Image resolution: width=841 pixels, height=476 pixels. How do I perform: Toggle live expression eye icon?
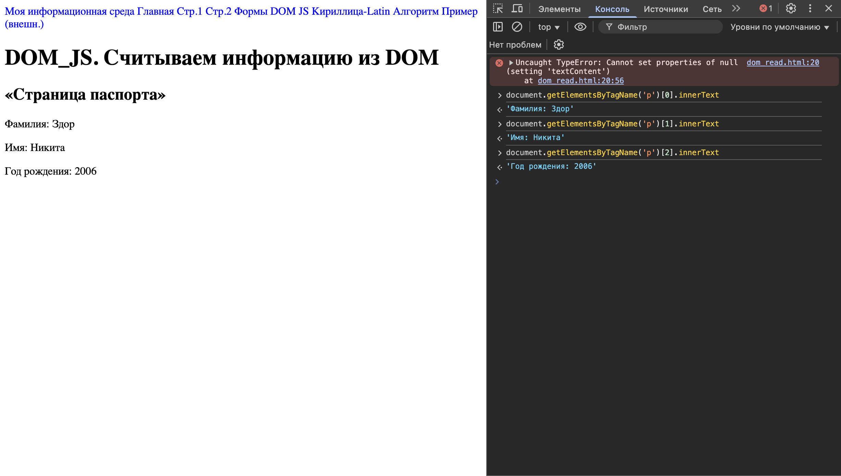pos(580,27)
